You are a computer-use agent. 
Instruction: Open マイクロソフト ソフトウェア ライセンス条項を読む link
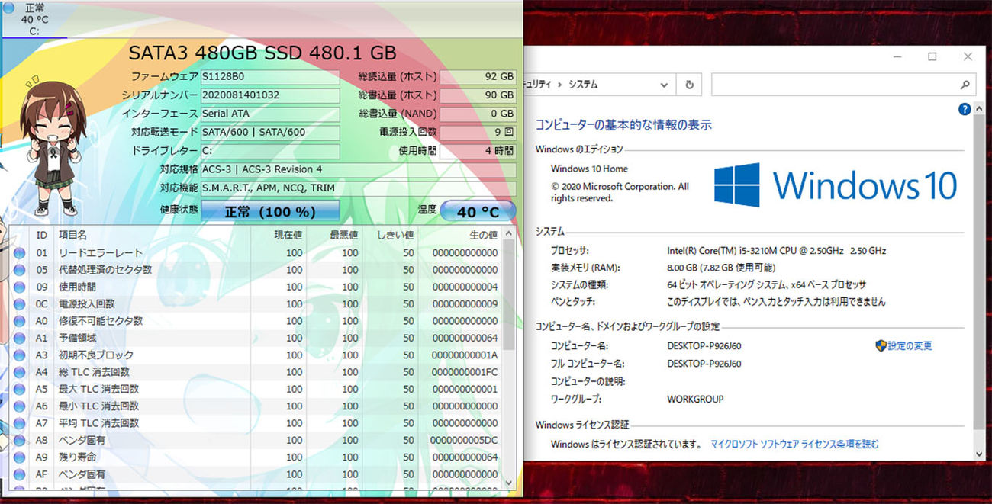[x=794, y=444]
